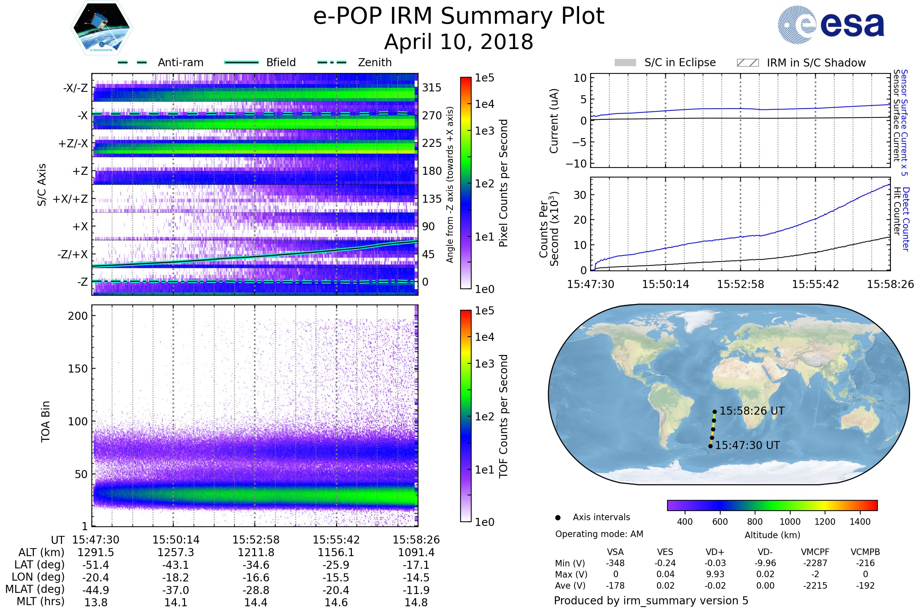The width and height of the screenshot is (918, 612).
Task: Click the Pixel Counts per Second colorbar
Action: (x=466, y=183)
